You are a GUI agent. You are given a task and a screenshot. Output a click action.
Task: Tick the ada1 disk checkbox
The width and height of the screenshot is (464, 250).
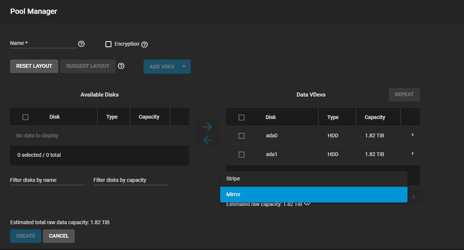pyautogui.click(x=242, y=154)
